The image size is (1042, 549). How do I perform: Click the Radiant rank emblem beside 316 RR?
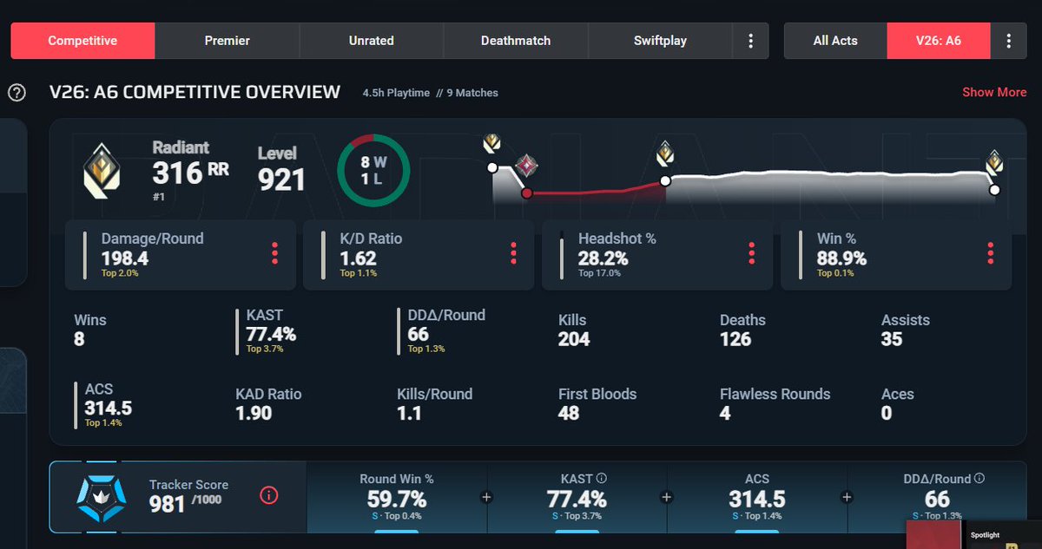coord(103,171)
